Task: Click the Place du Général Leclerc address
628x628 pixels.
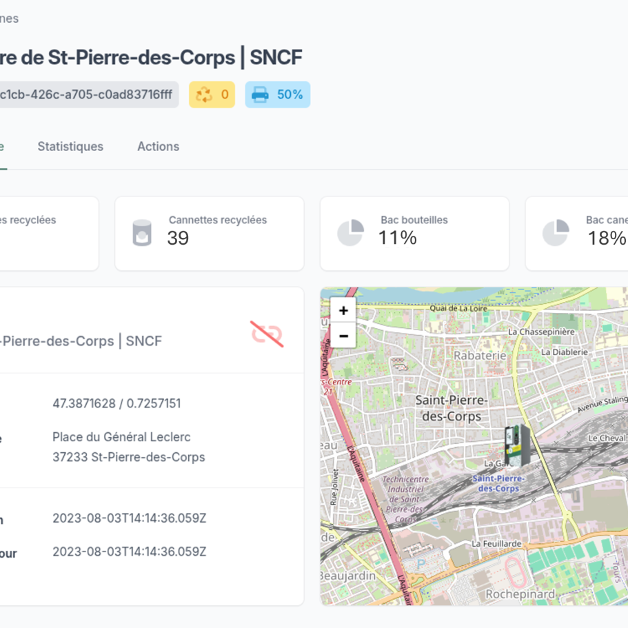Action: click(x=121, y=437)
